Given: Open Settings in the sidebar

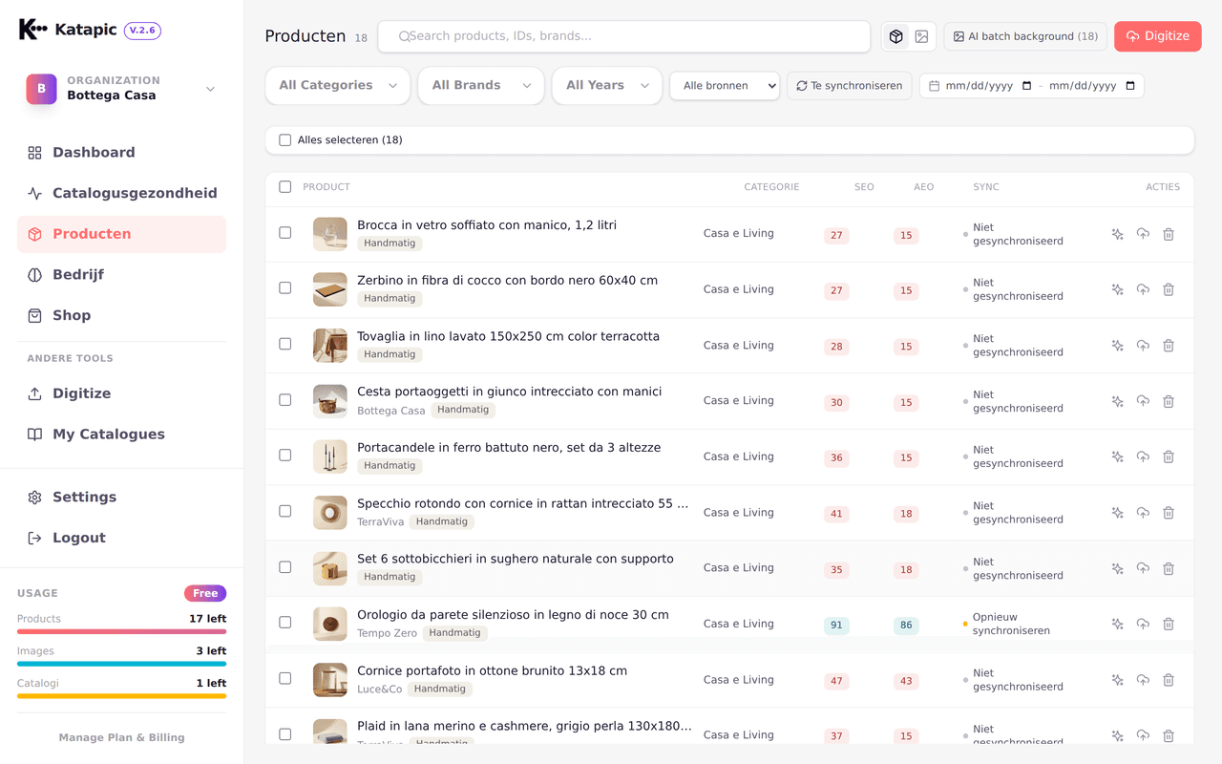Looking at the screenshot, I should [x=121, y=498].
